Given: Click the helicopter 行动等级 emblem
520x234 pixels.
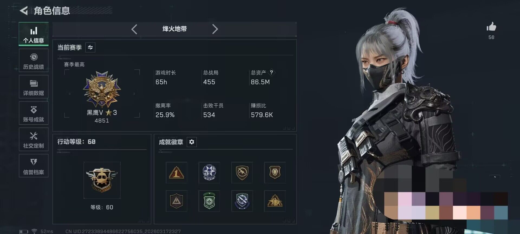Looking at the screenshot, I should [102, 180].
